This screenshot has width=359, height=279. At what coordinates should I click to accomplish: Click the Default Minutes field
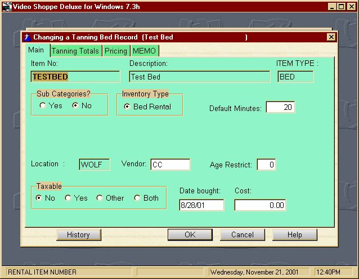tap(280, 107)
